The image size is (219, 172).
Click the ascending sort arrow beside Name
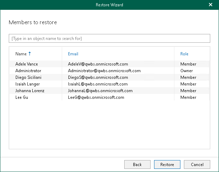29,54
